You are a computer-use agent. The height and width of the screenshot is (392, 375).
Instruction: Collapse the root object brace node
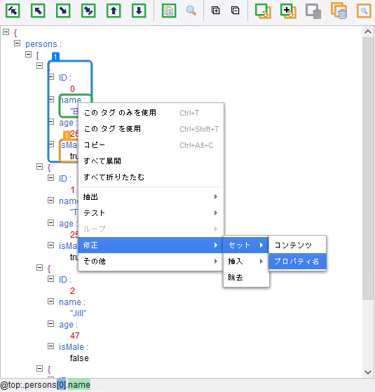(x=6, y=32)
